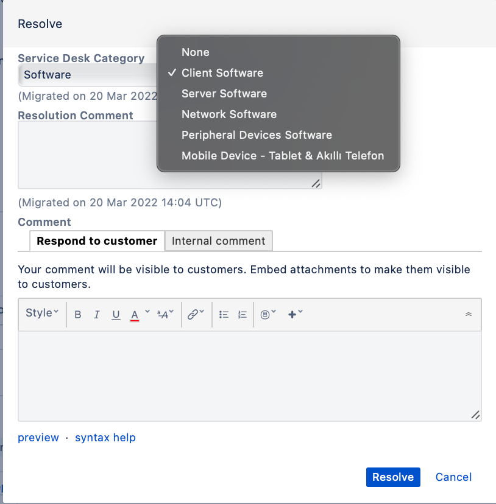The width and height of the screenshot is (496, 504).
Task: Insert bulleted list
Action: pos(224,314)
